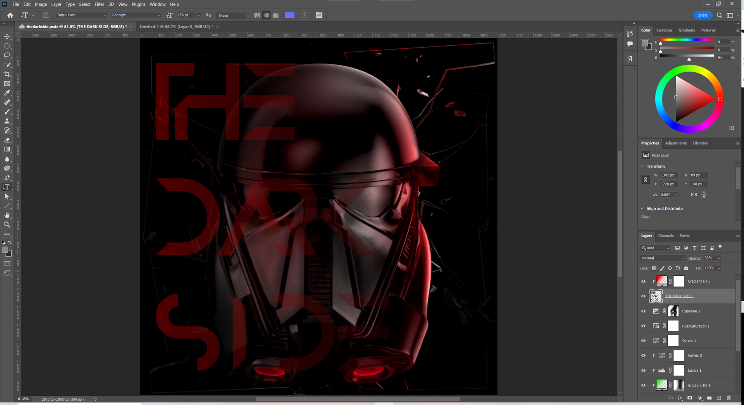The width and height of the screenshot is (744, 405).
Task: Open the Fill percentage dropdown arrow
Action: pos(719,268)
